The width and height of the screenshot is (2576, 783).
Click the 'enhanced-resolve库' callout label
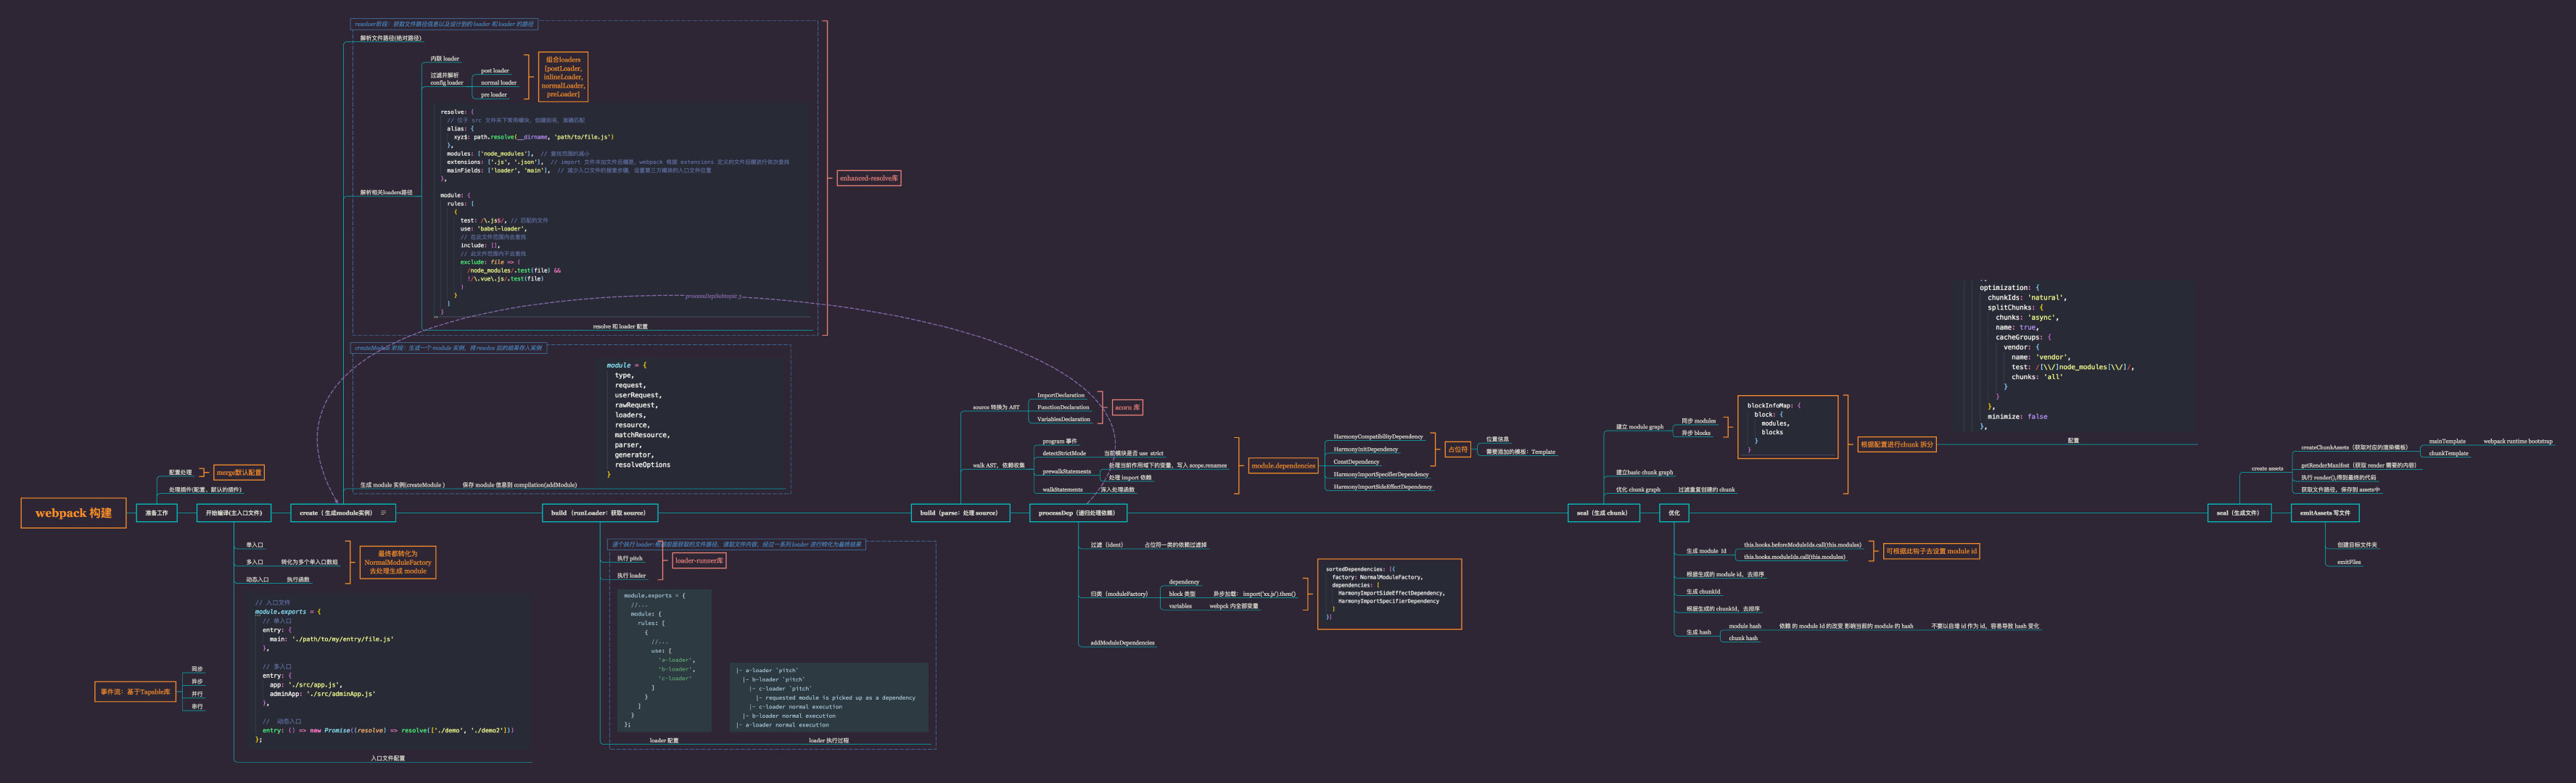coord(868,178)
